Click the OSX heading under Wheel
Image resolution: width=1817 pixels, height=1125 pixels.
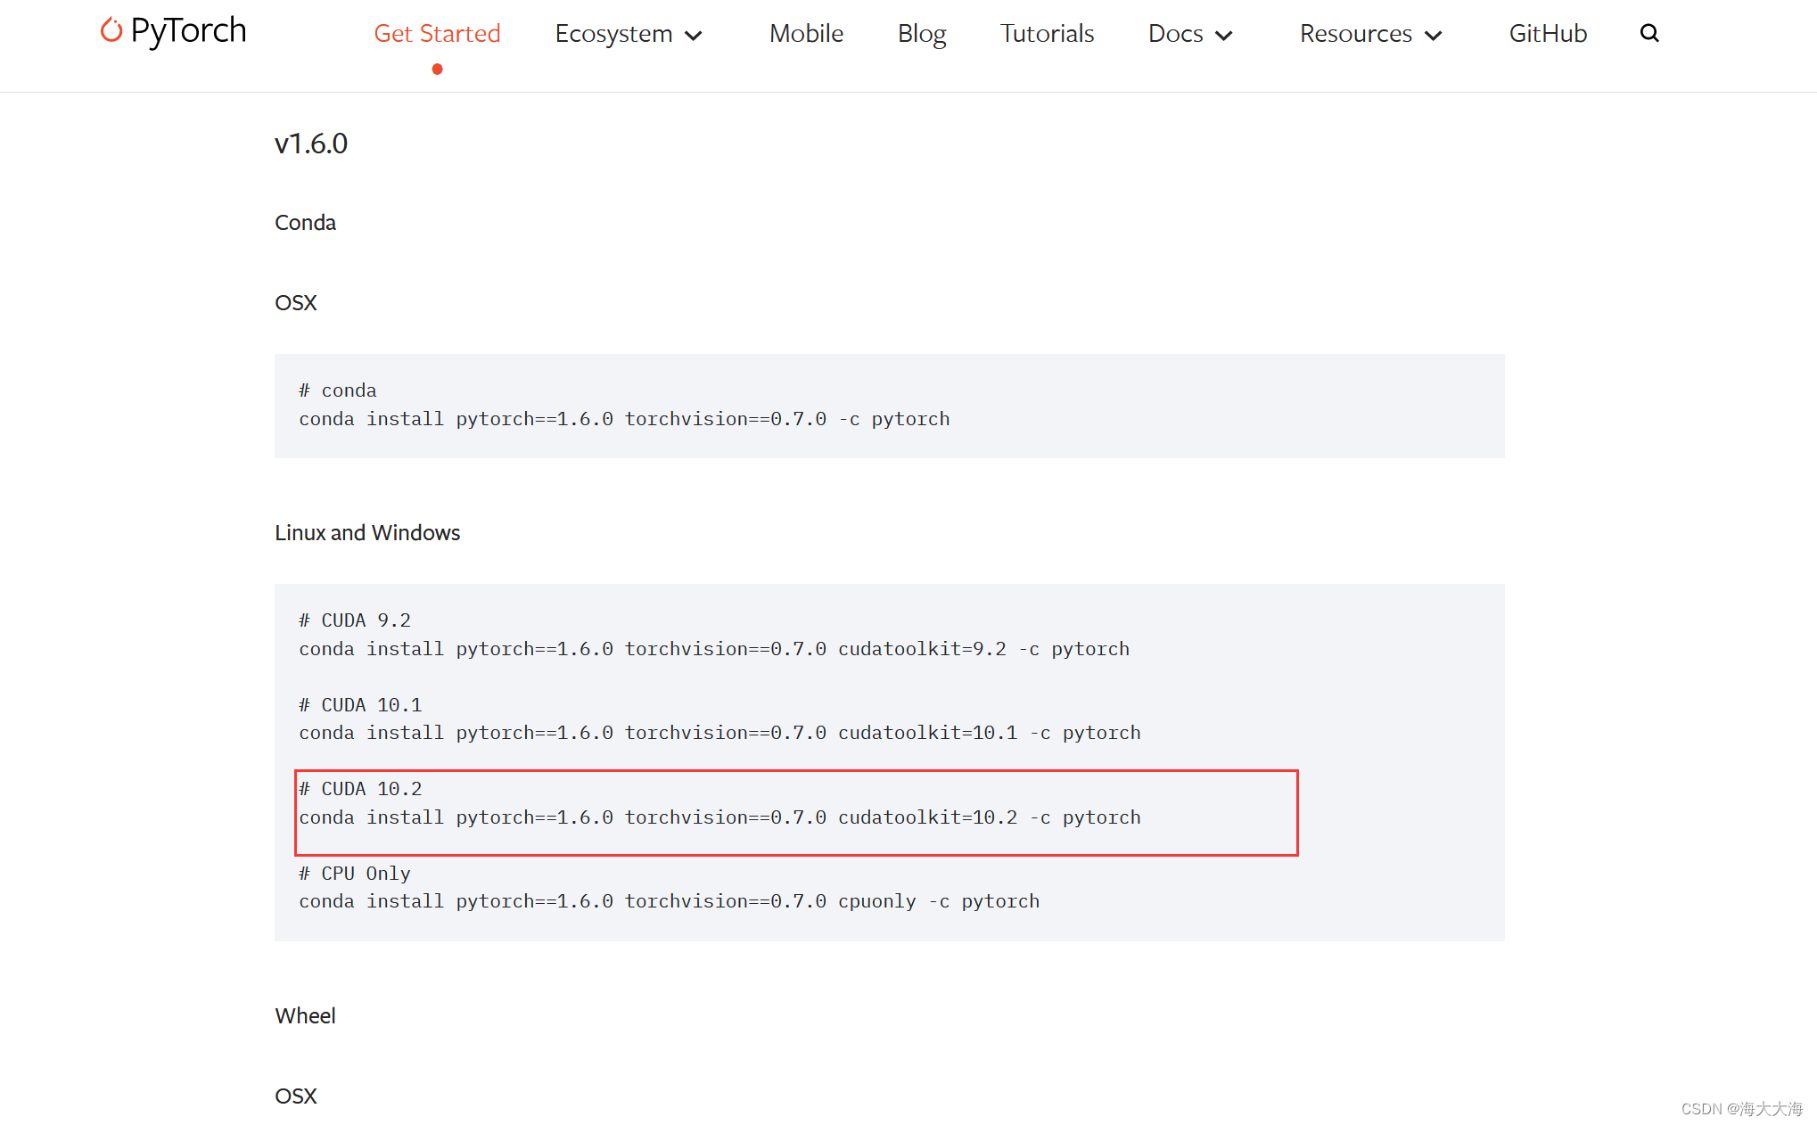[296, 1096]
